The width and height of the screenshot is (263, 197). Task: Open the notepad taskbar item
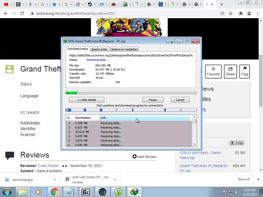[x=70, y=192]
